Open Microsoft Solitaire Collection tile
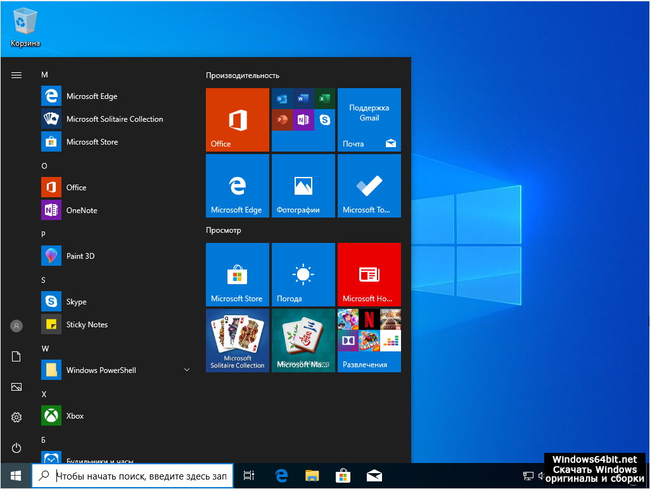 pyautogui.click(x=237, y=341)
